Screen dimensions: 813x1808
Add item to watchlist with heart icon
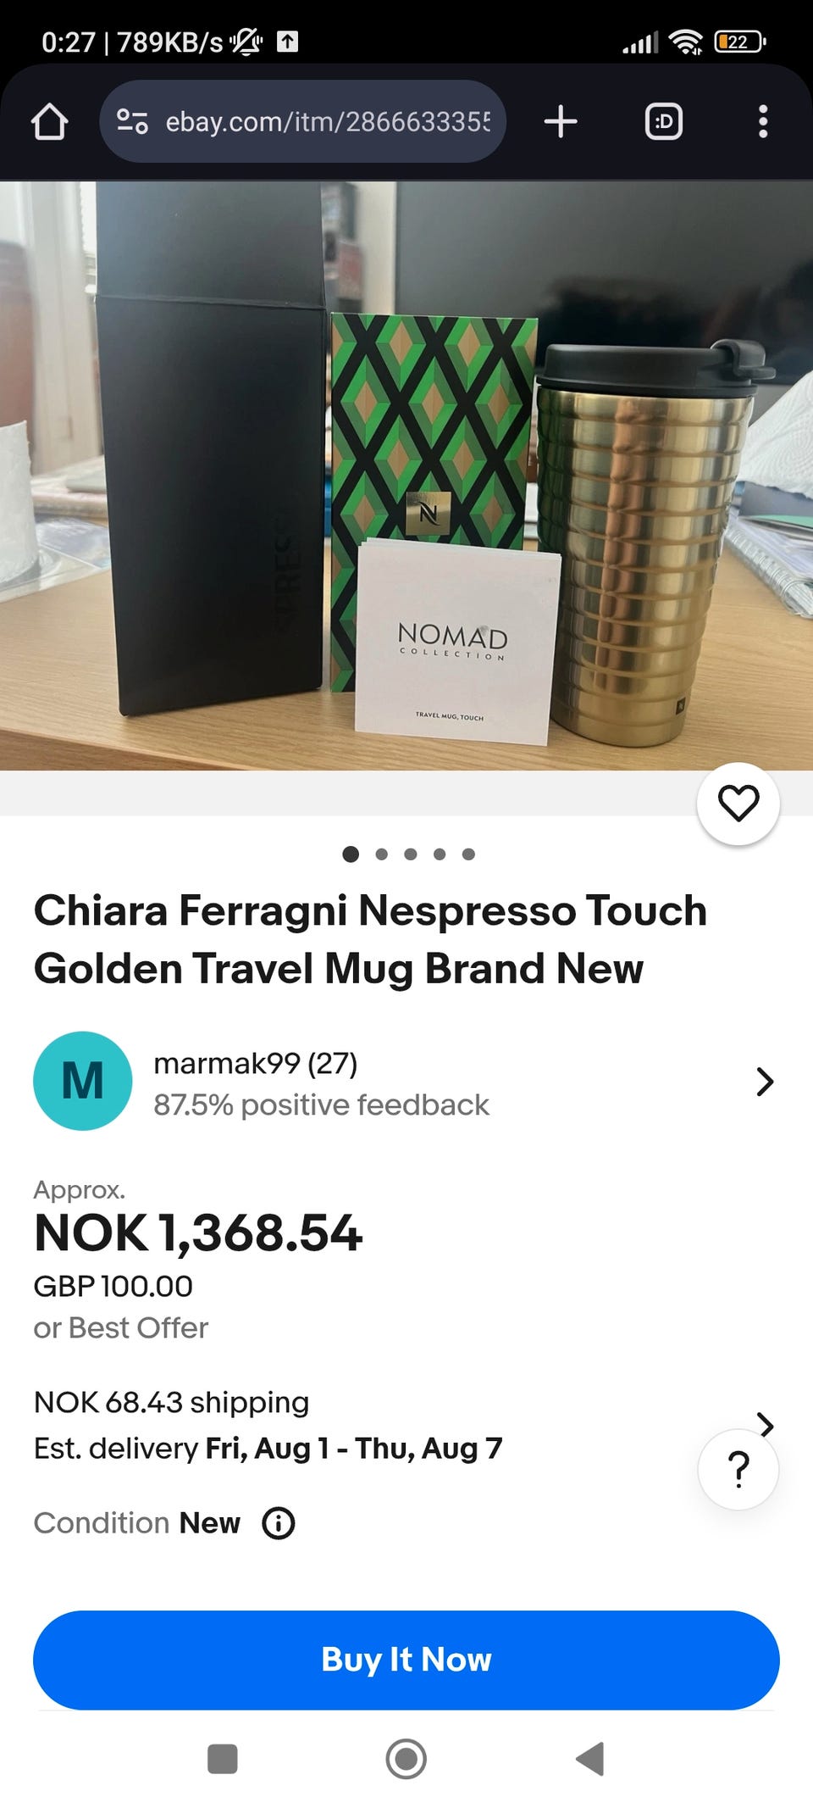click(x=738, y=804)
